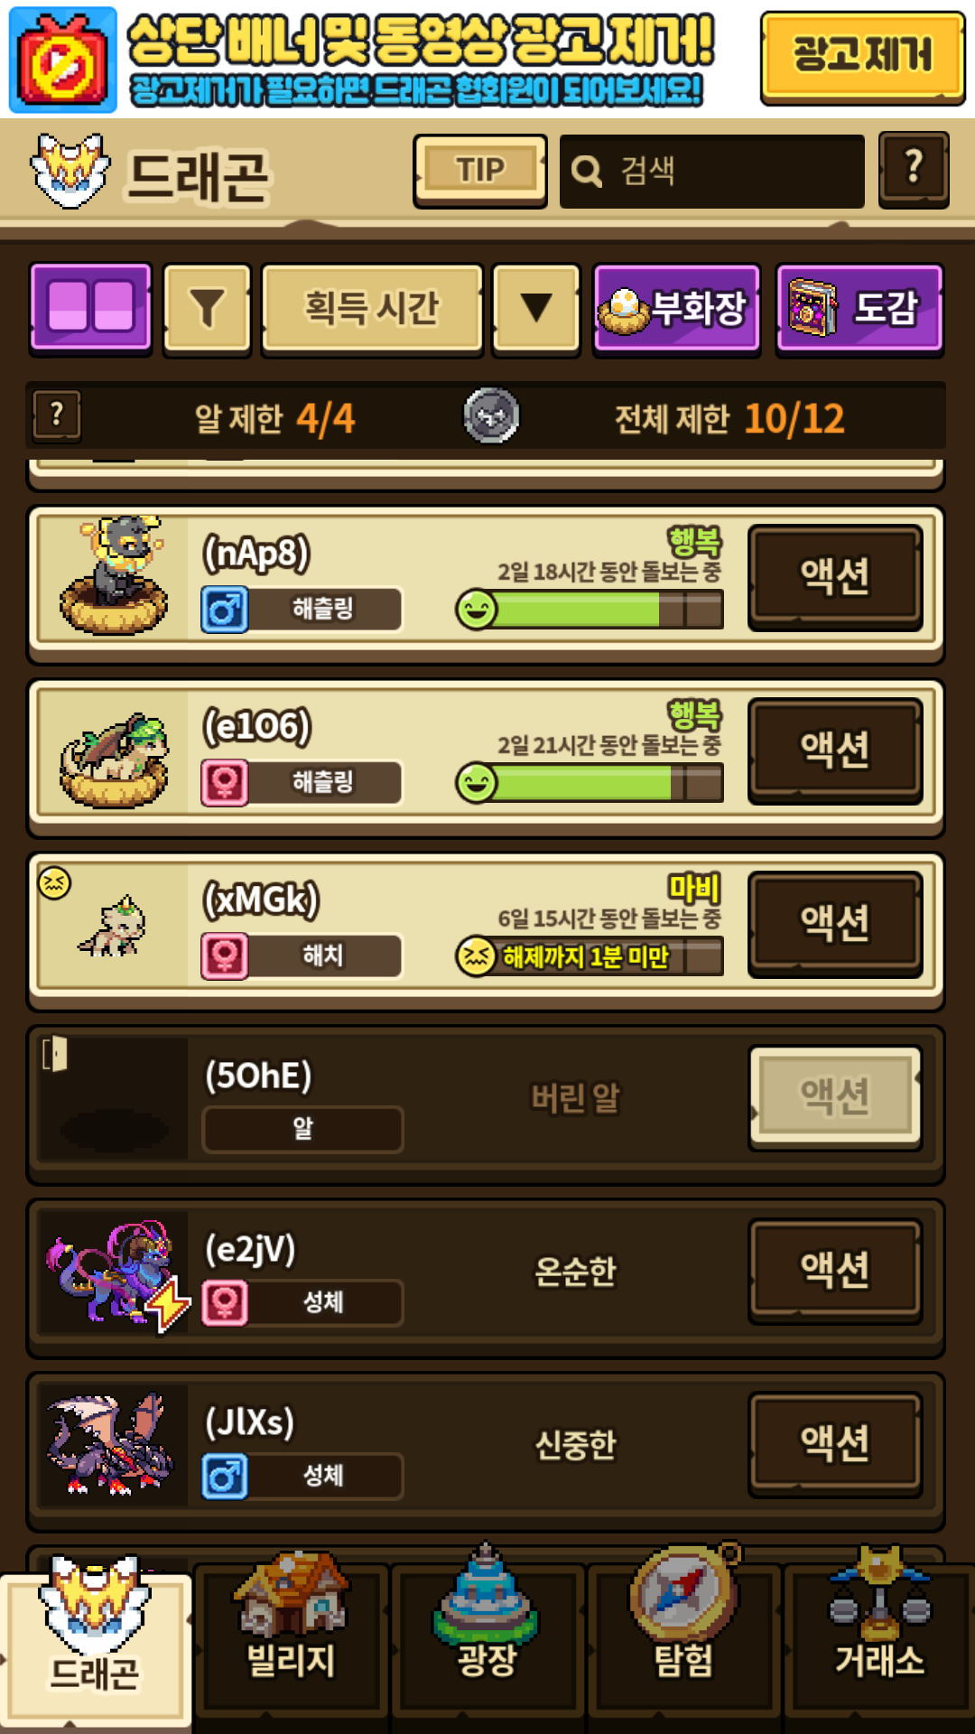This screenshot has width=975, height=1734.
Task: Toggle the two-column grid view button
Action: pos(90,307)
